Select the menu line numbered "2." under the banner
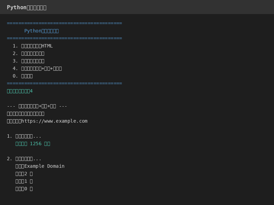This screenshot has height=205, width=274. point(28,54)
